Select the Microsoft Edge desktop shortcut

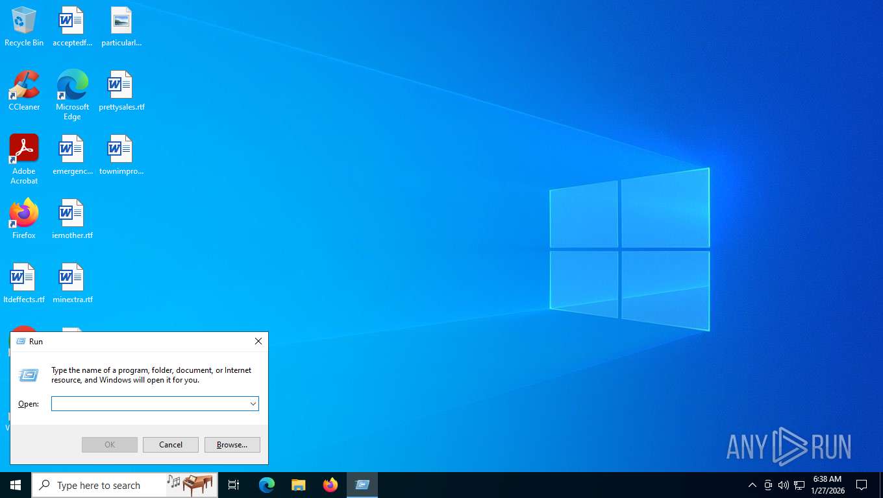pos(72,95)
